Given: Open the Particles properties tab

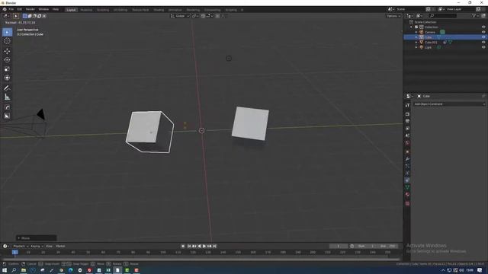Looking at the screenshot, I should click(407, 166).
